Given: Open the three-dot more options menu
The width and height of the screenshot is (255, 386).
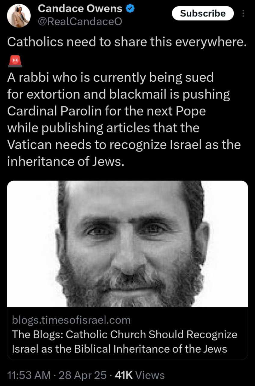Looking at the screenshot, I should click(x=243, y=14).
